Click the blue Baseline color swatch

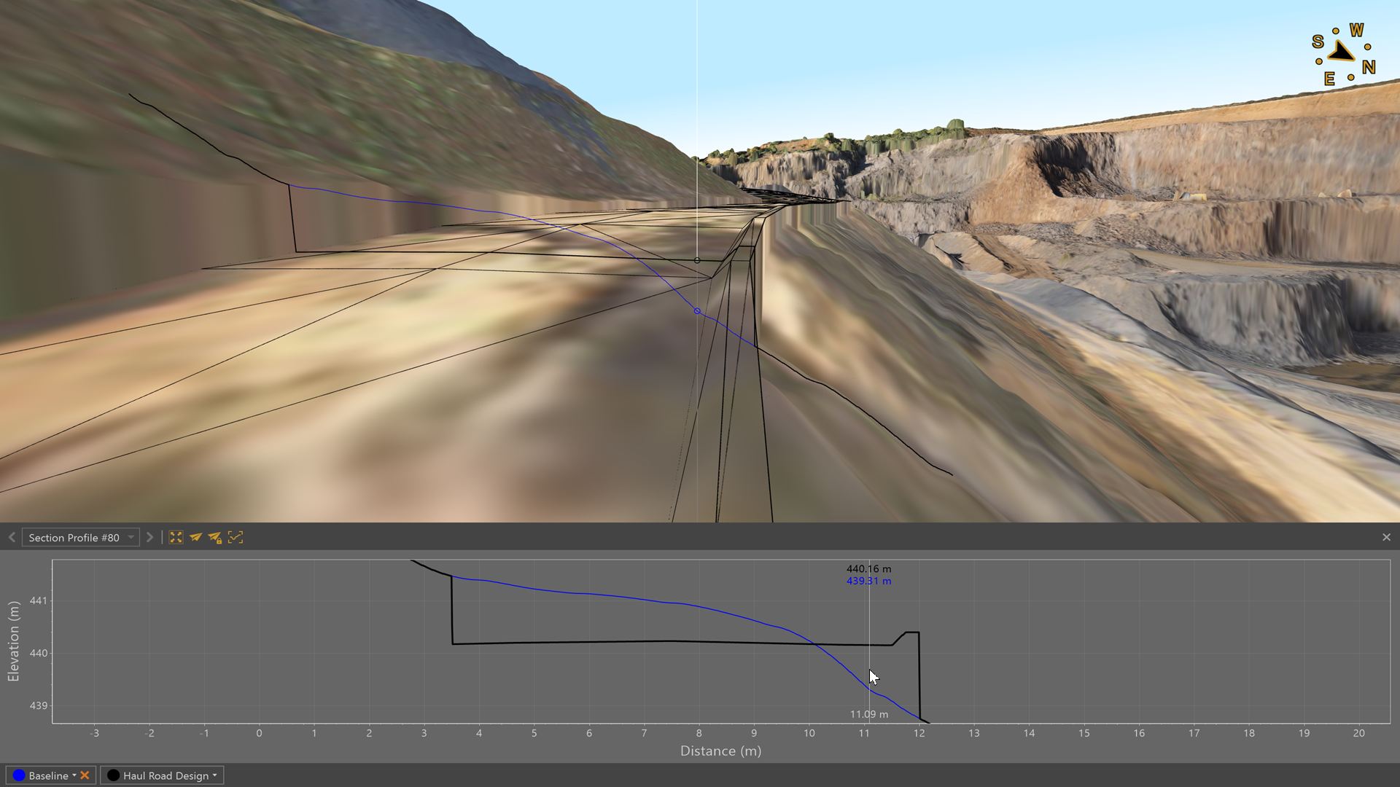pos(19,775)
